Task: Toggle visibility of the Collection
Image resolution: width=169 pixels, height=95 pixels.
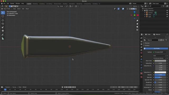Action: (167, 11)
